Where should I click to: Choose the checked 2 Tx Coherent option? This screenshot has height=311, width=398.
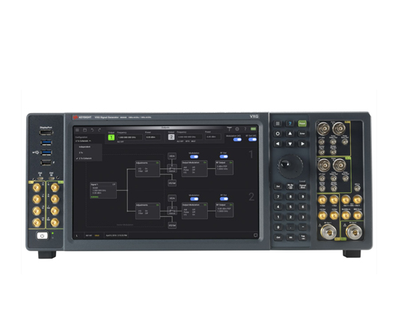(85, 158)
